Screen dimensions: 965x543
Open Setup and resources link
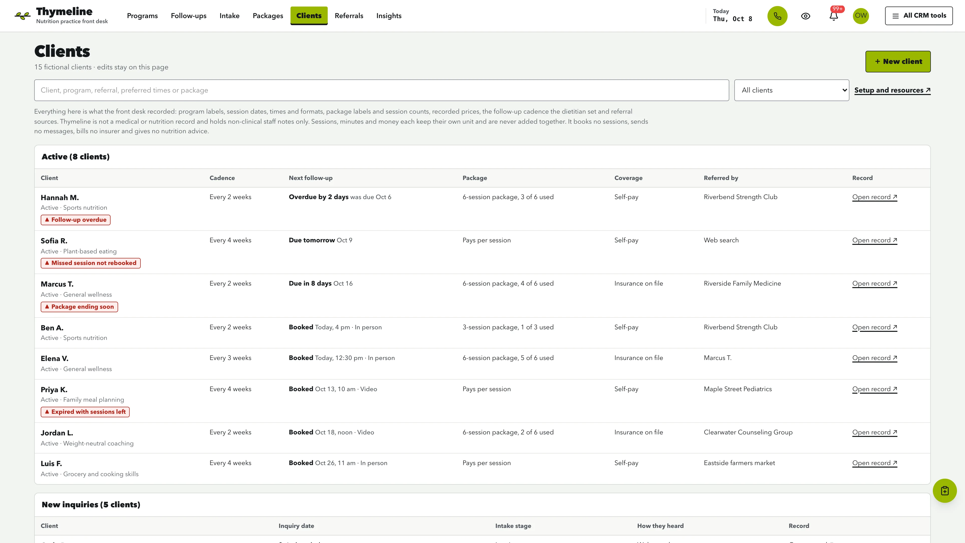click(892, 90)
